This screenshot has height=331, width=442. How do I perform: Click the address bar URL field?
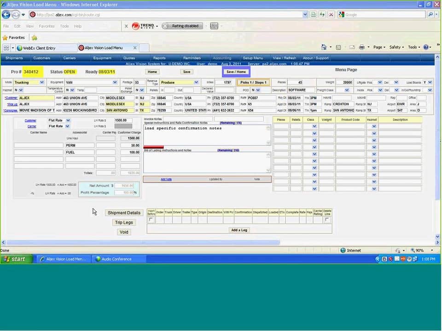pos(166,15)
